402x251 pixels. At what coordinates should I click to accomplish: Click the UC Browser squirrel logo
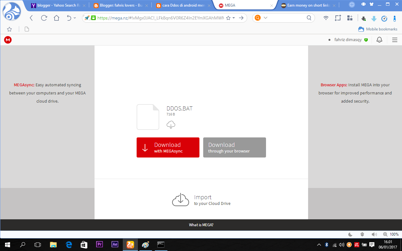click(12, 11)
